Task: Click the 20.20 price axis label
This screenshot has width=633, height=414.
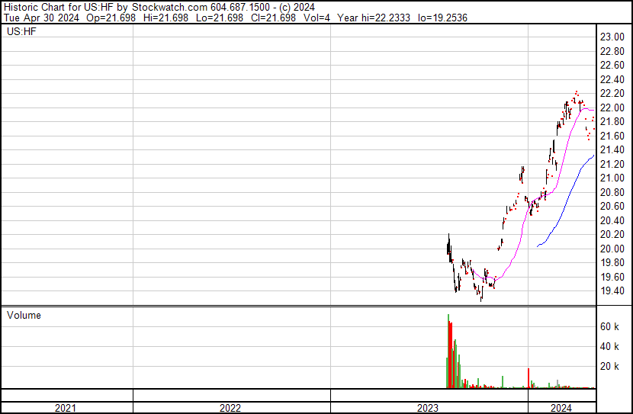Action: pyautogui.click(x=612, y=234)
